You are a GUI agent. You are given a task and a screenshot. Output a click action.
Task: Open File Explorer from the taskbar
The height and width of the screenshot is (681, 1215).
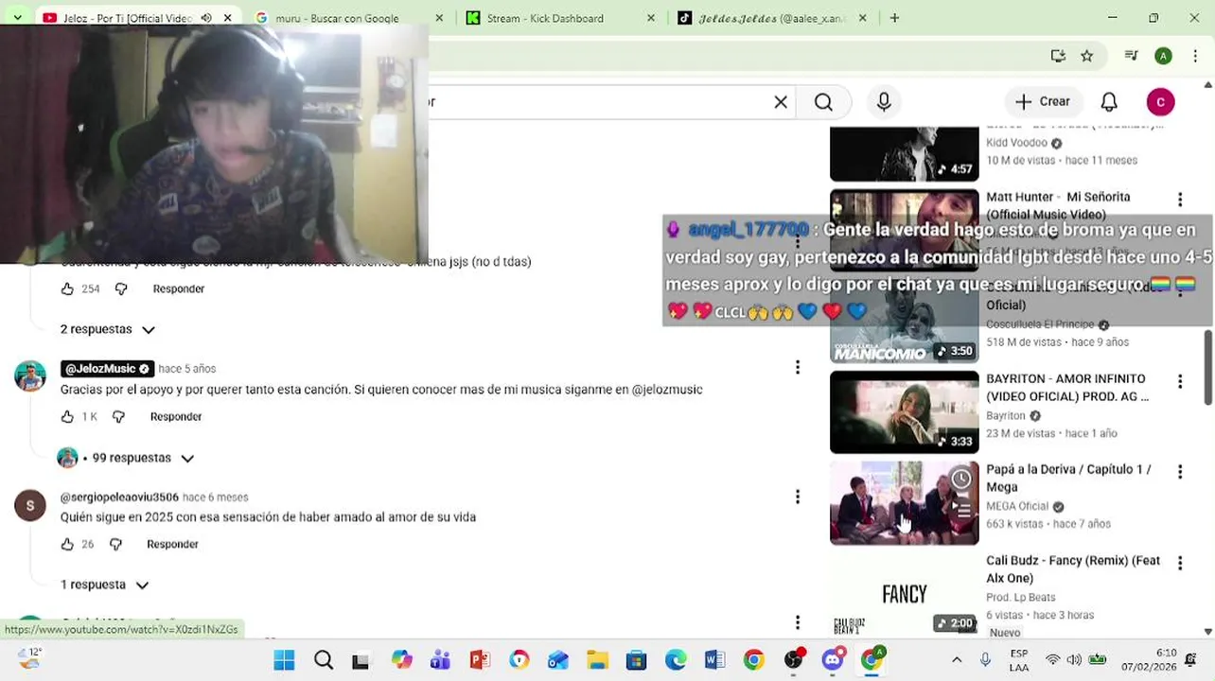[x=597, y=660]
